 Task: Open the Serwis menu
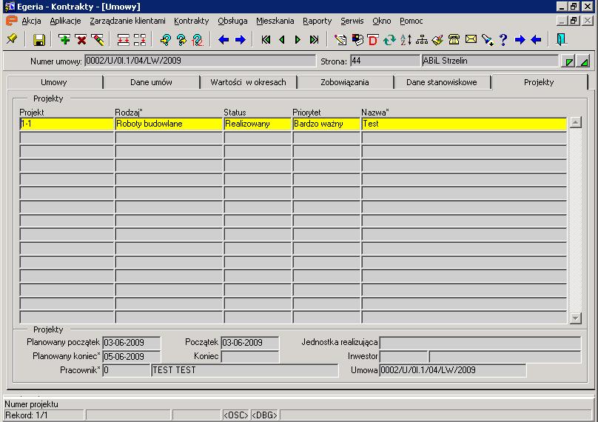coord(352,21)
